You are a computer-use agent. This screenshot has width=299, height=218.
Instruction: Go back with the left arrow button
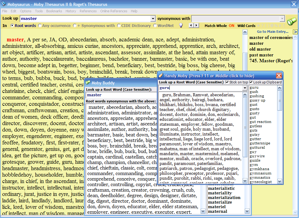point(191,25)
